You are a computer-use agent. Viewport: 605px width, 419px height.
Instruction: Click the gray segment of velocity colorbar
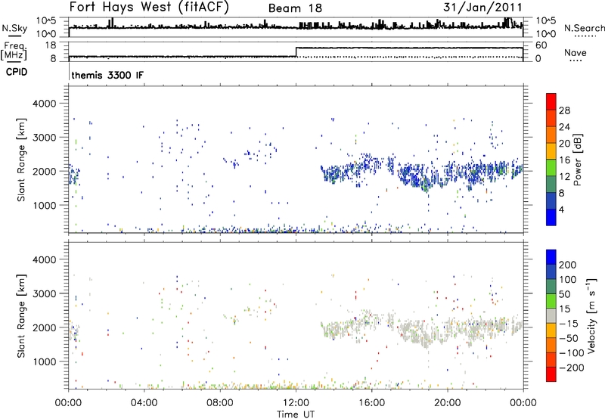[551, 316]
